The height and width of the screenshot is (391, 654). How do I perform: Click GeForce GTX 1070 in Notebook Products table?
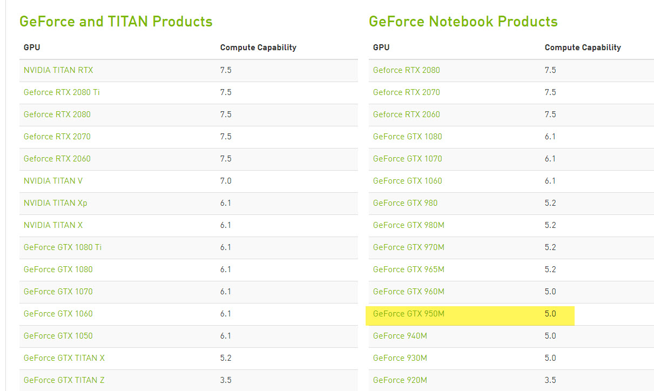click(x=408, y=159)
